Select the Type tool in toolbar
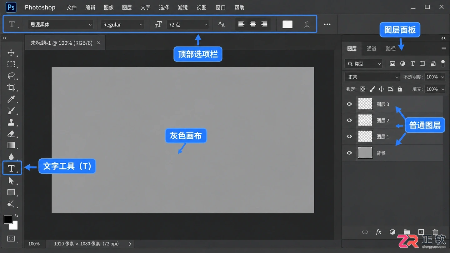This screenshot has width=450, height=253. (x=12, y=168)
